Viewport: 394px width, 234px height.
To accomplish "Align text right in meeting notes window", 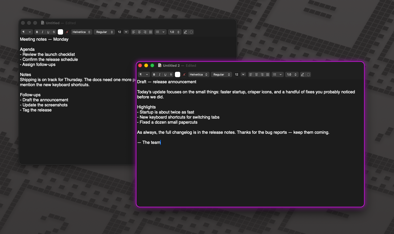I will tap(145, 32).
